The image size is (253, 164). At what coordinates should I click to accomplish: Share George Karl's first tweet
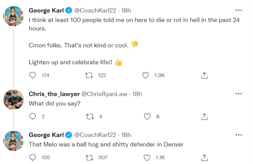coord(204,75)
